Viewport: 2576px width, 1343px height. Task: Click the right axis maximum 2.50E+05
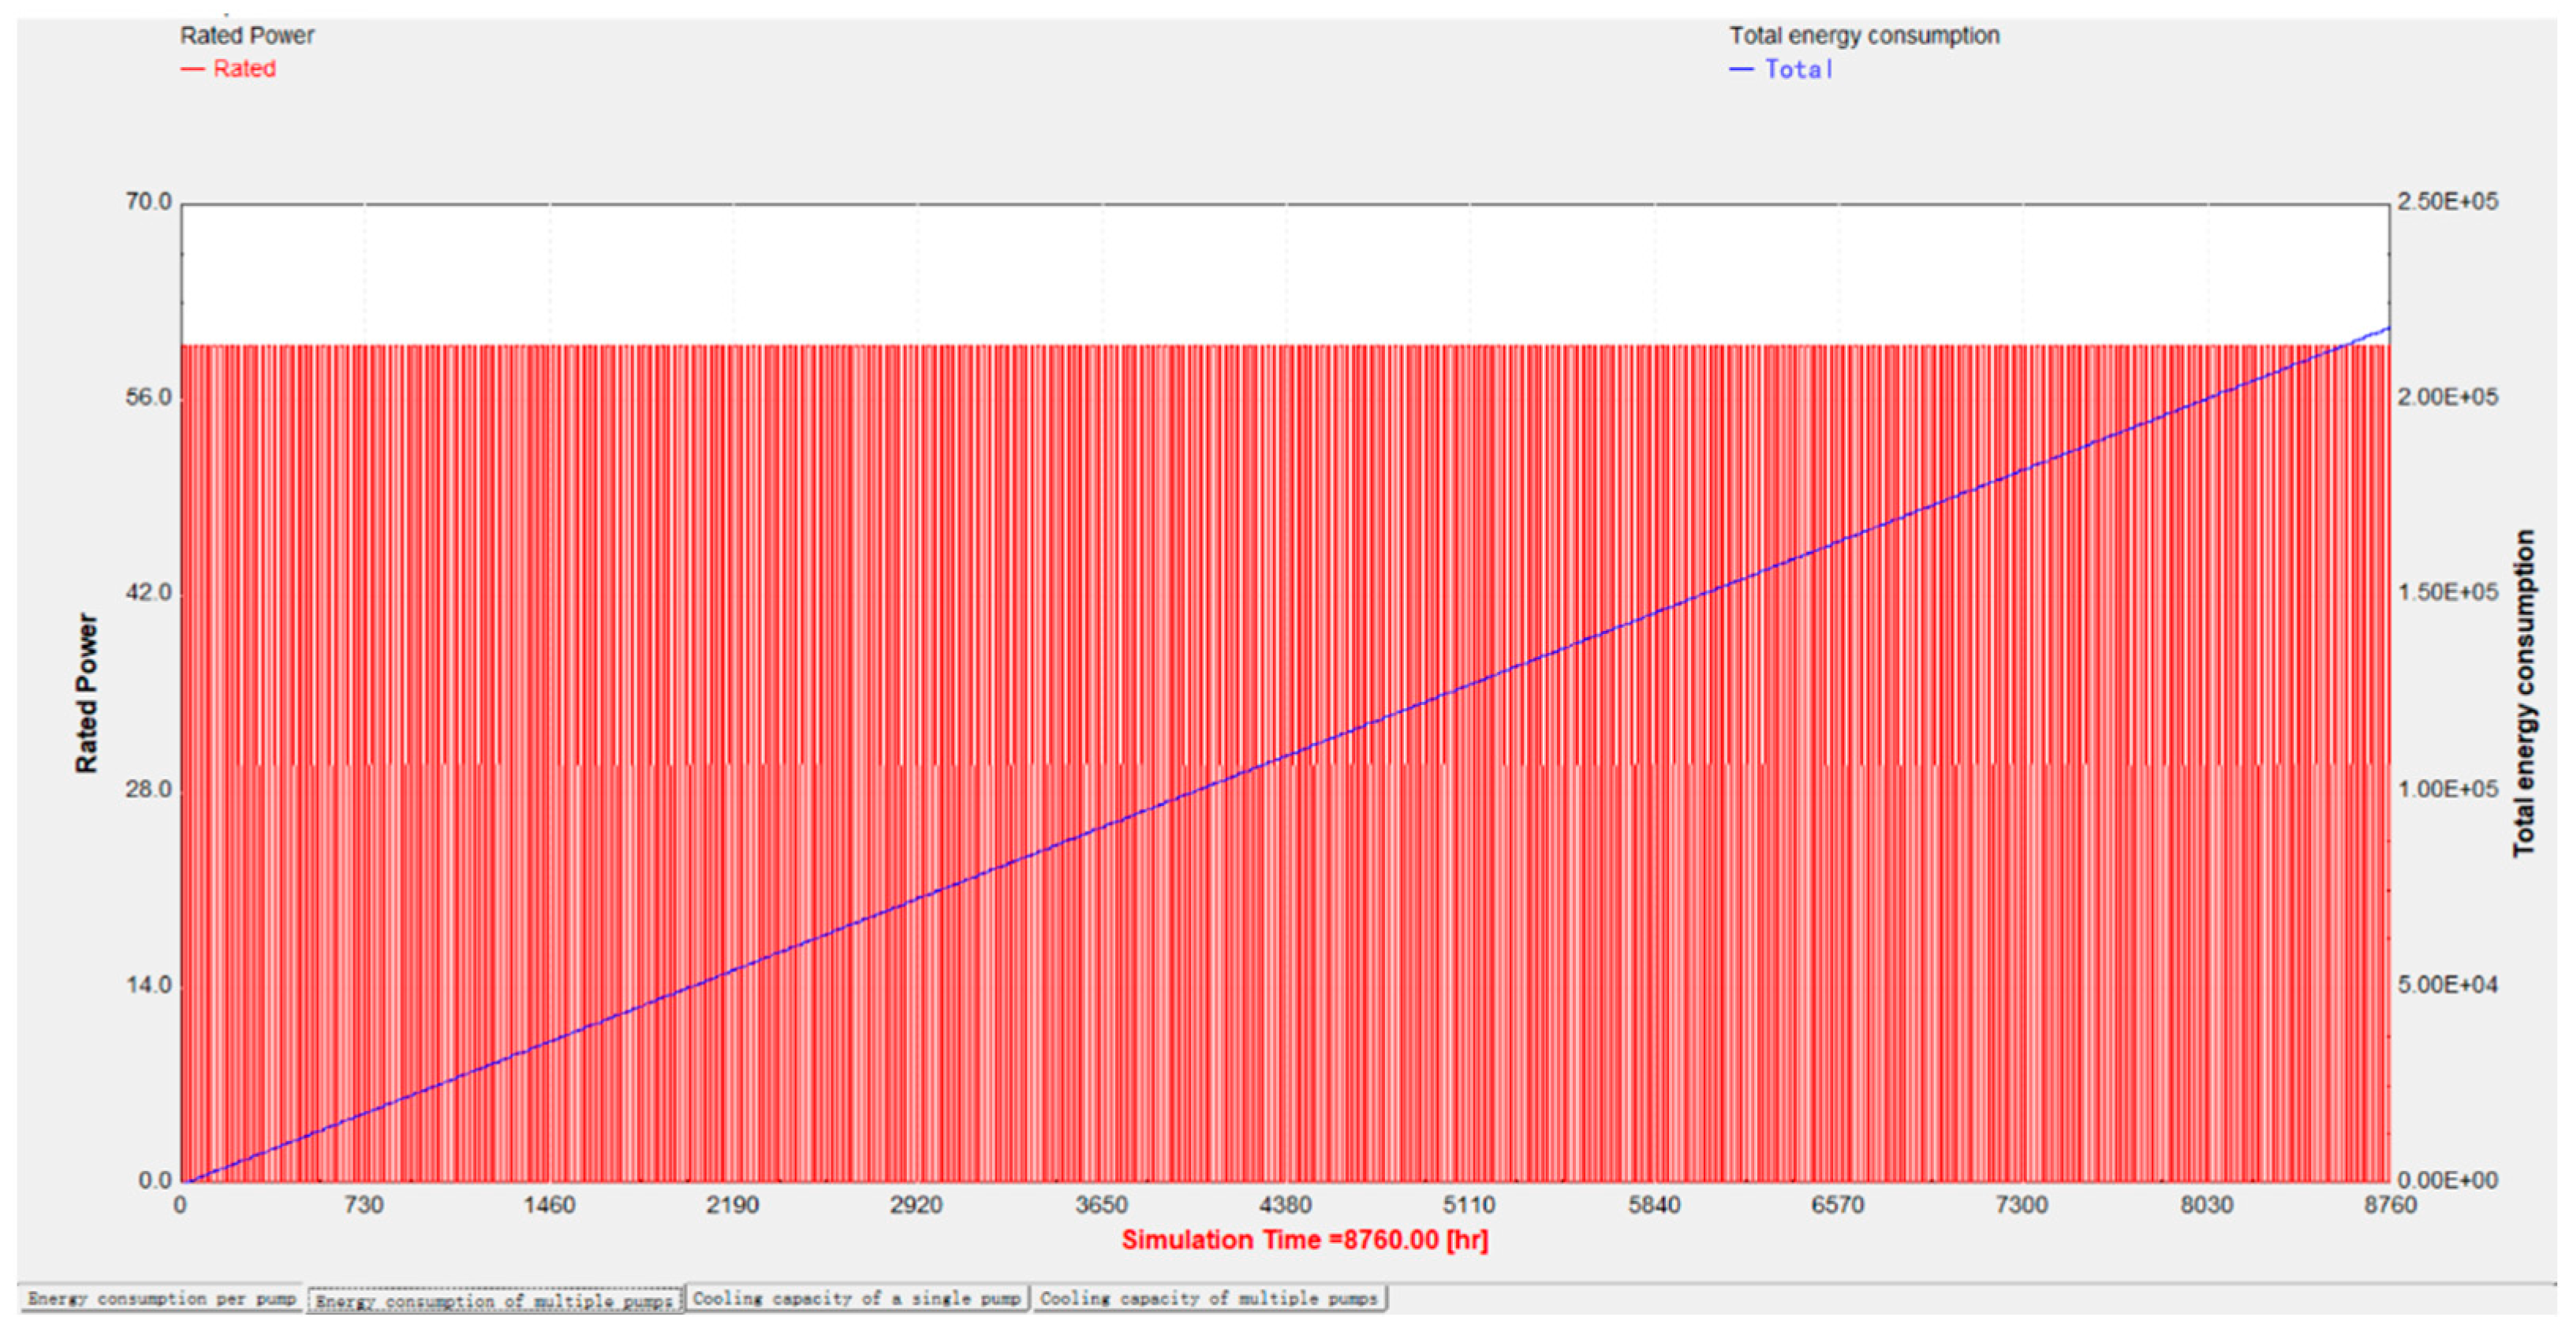tap(2447, 202)
